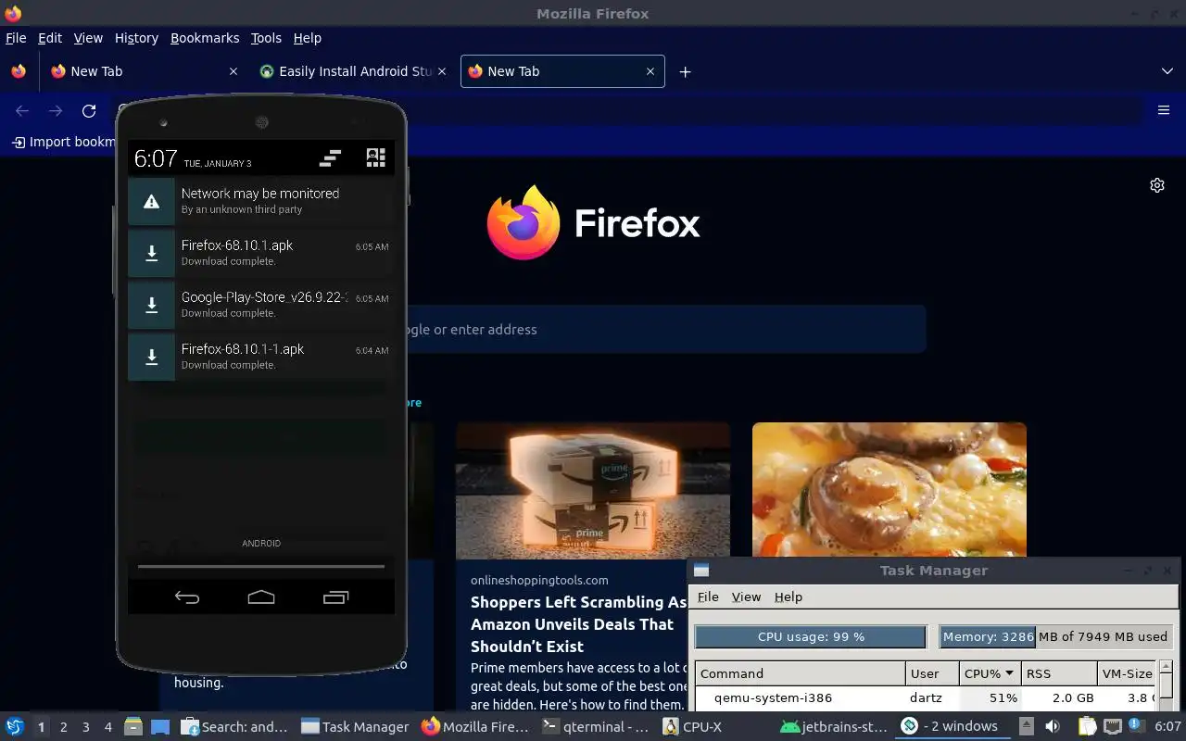Open the mushroom dish story thumbnail
This screenshot has height=741, width=1186.
889,489
